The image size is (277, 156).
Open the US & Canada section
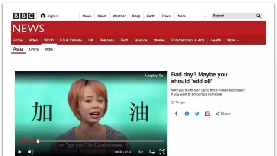click(71, 40)
